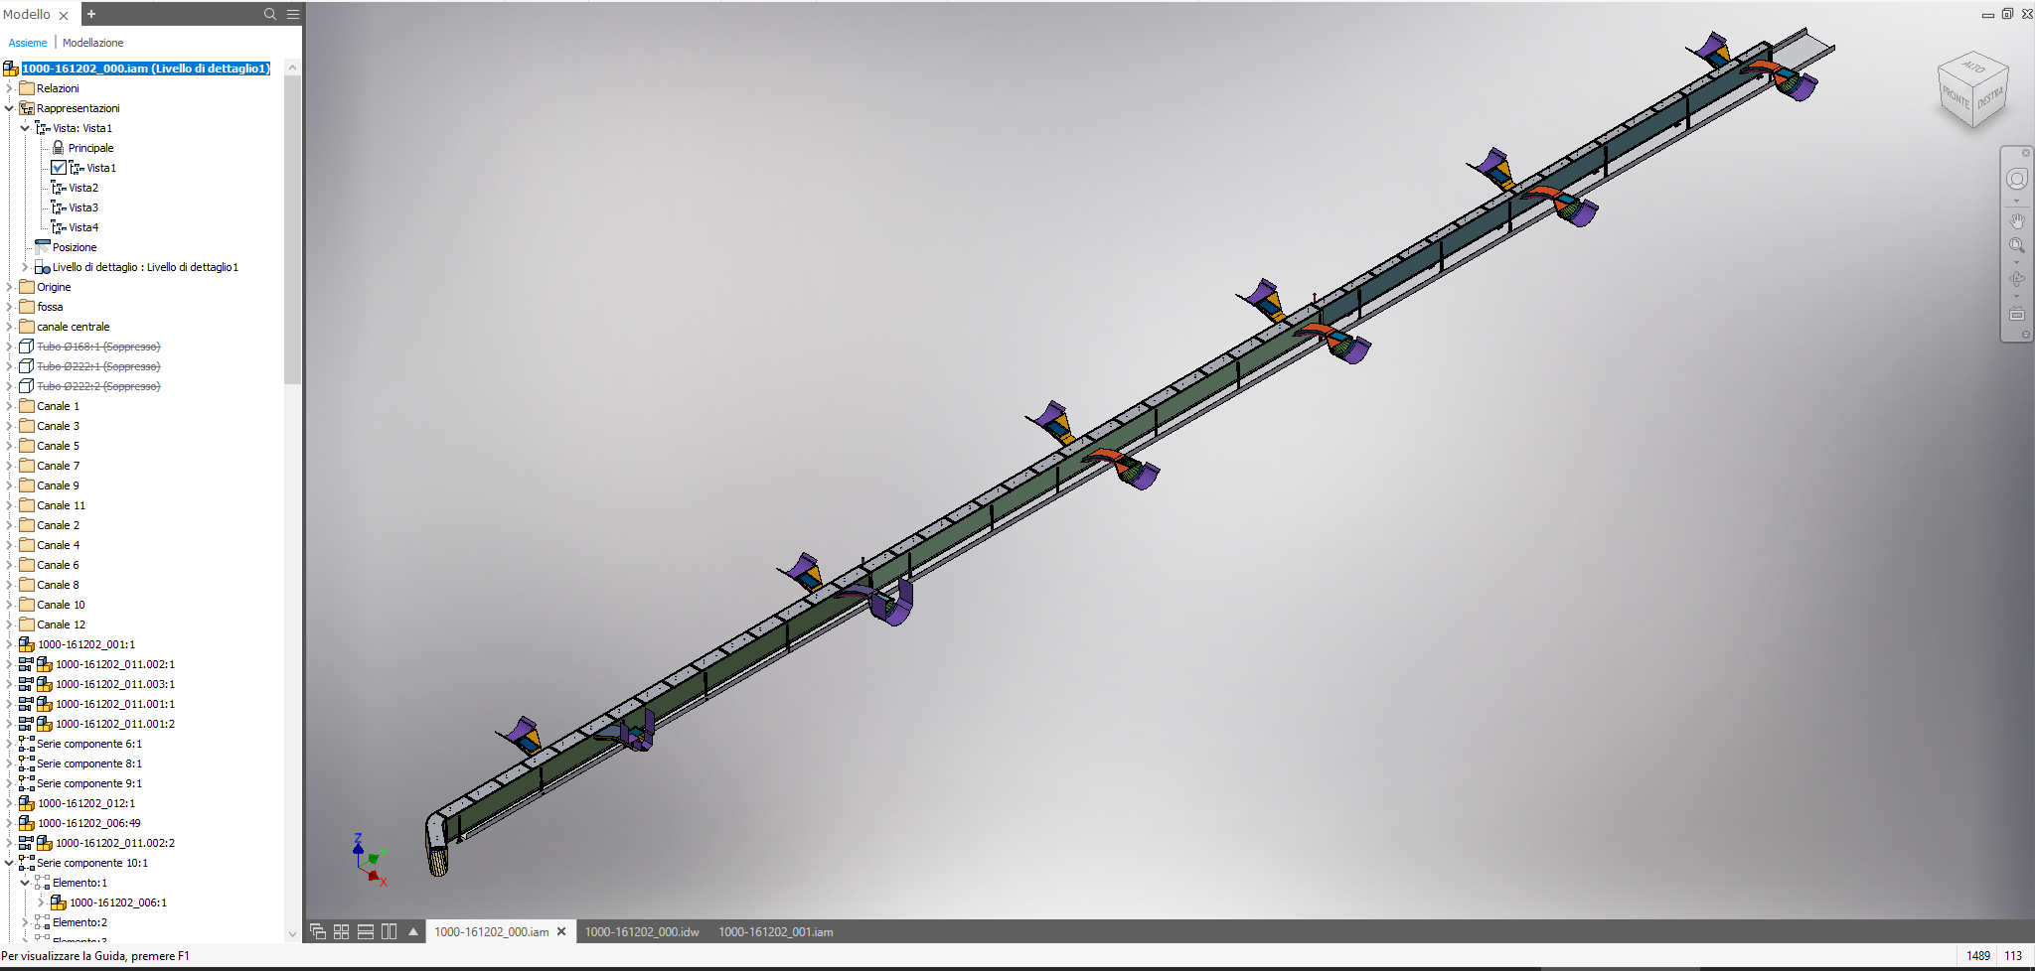Open the model browser hamburger menu
This screenshot has height=971, width=2035.
(293, 14)
